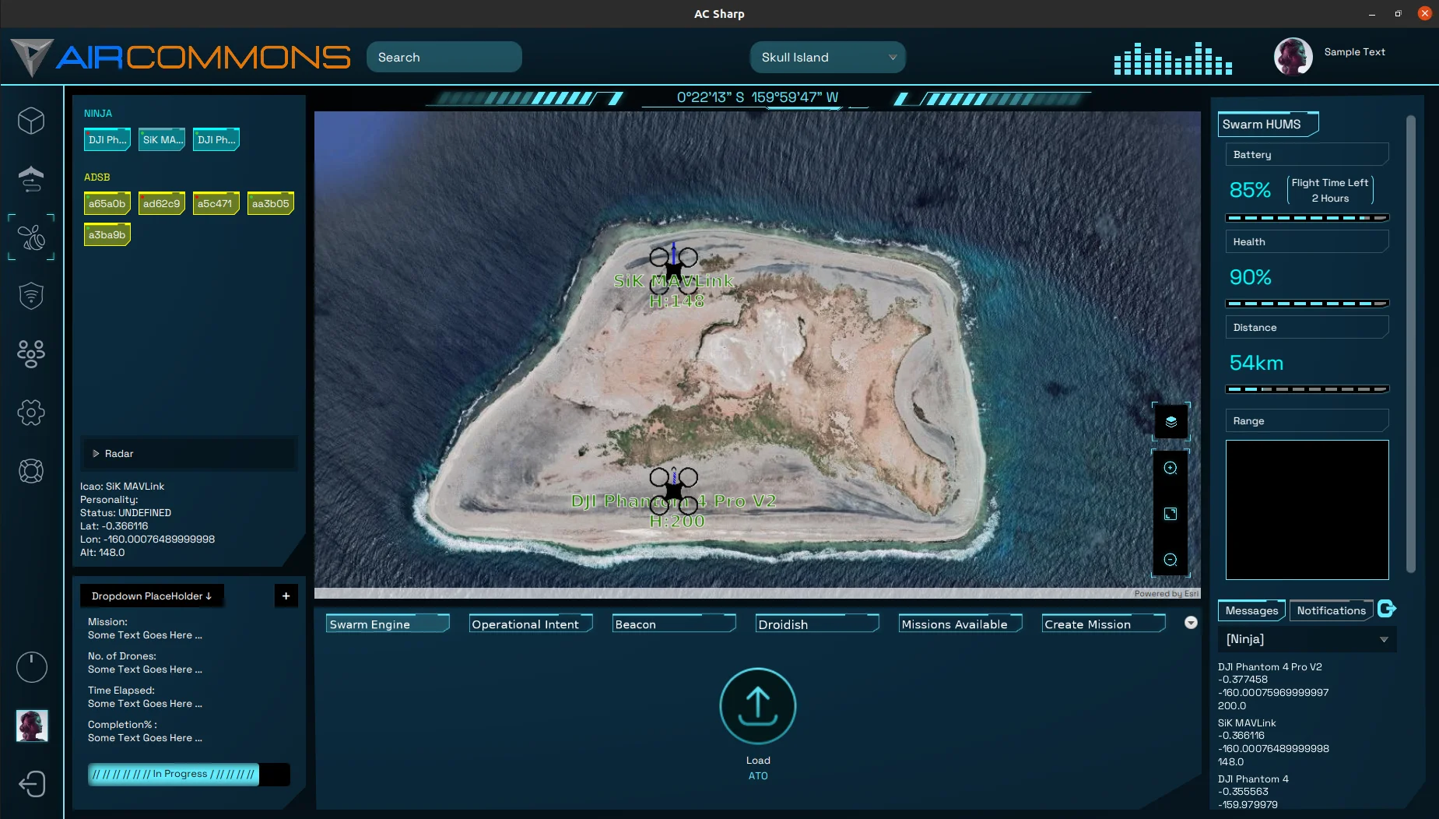
Task: Select ADSB aircraft a3ba9b
Action: coord(107,234)
